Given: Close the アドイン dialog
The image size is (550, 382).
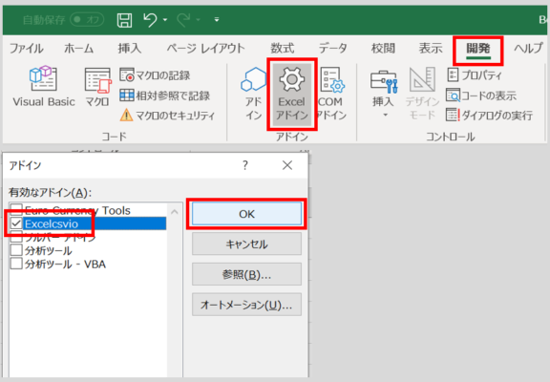Looking at the screenshot, I should [287, 165].
